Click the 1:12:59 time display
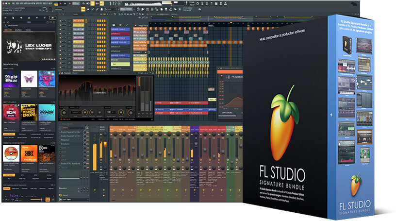The width and height of the screenshot is (396, 221). click(x=115, y=3)
